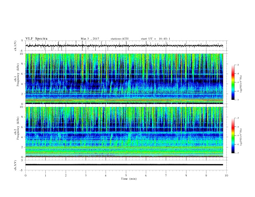Viewport: 255px width, 197px height.
Task: Click the ch.3 flat voltage trace
Action: 124,165
